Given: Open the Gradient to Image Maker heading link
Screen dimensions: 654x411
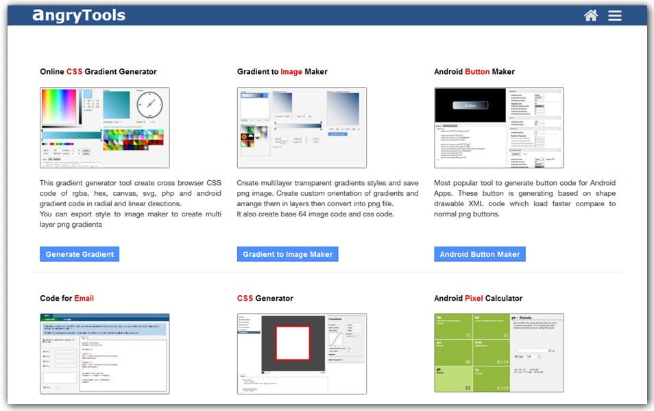Looking at the screenshot, I should [x=283, y=71].
